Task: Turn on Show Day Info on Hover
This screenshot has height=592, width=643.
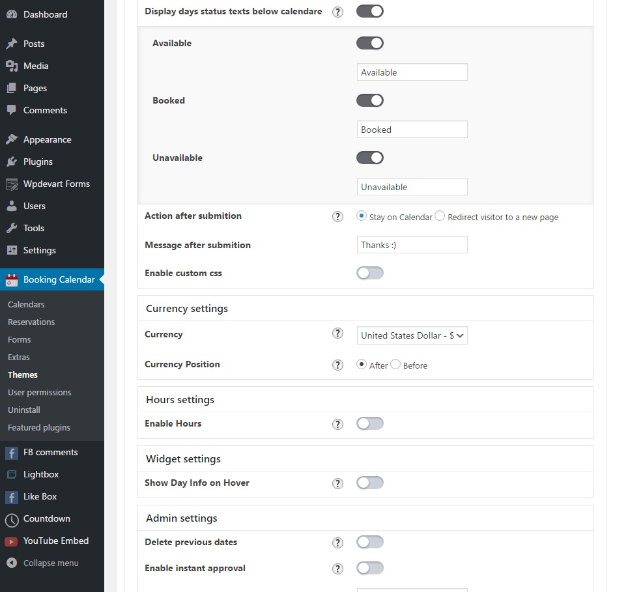Action: click(369, 483)
